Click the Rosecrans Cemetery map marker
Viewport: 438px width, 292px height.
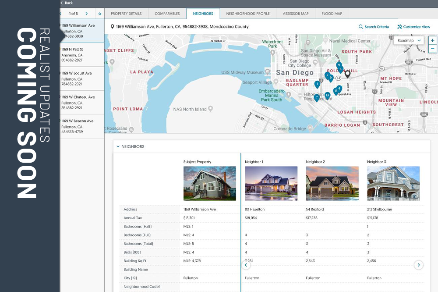click(x=131, y=129)
